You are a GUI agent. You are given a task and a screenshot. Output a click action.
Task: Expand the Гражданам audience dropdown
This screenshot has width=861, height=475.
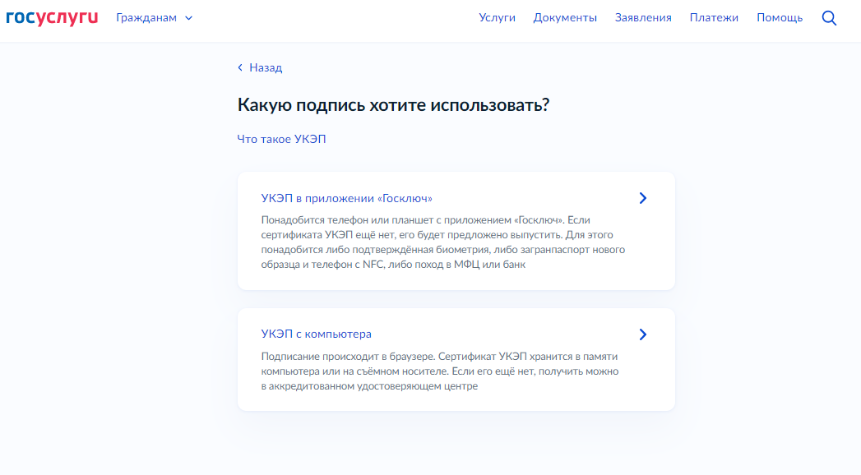pyautogui.click(x=155, y=18)
